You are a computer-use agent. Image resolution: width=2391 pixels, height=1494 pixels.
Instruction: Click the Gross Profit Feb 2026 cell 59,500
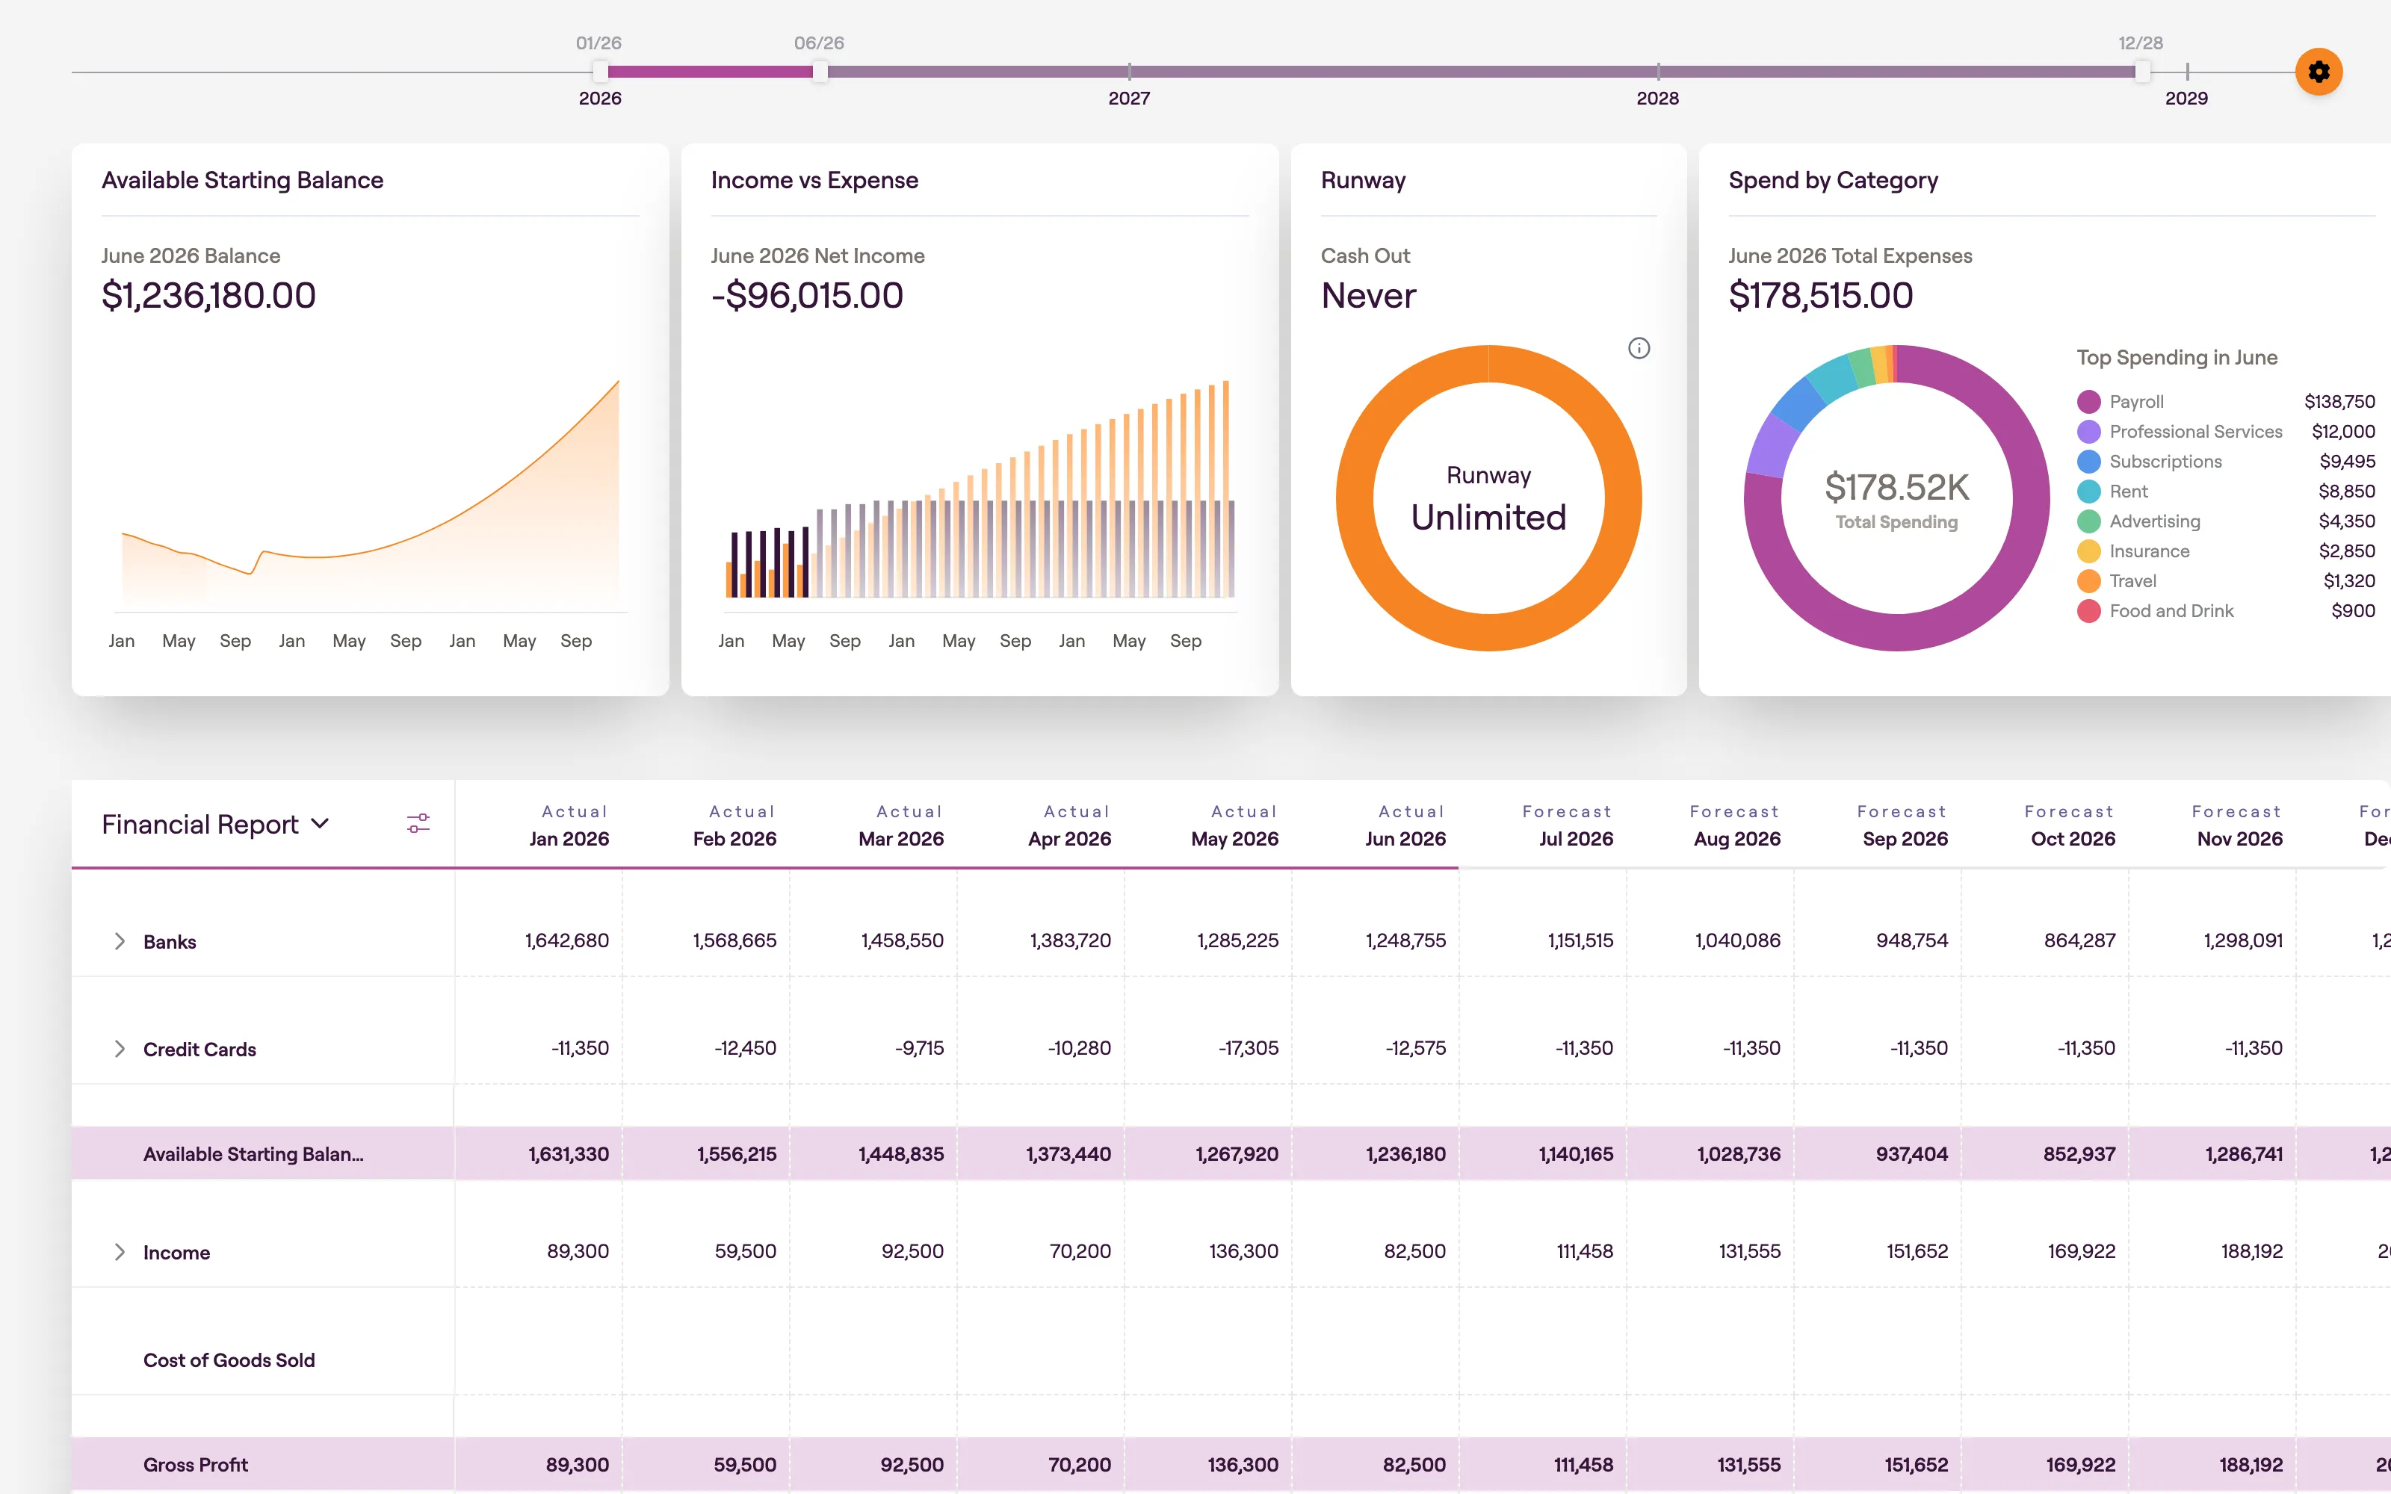click(x=745, y=1466)
